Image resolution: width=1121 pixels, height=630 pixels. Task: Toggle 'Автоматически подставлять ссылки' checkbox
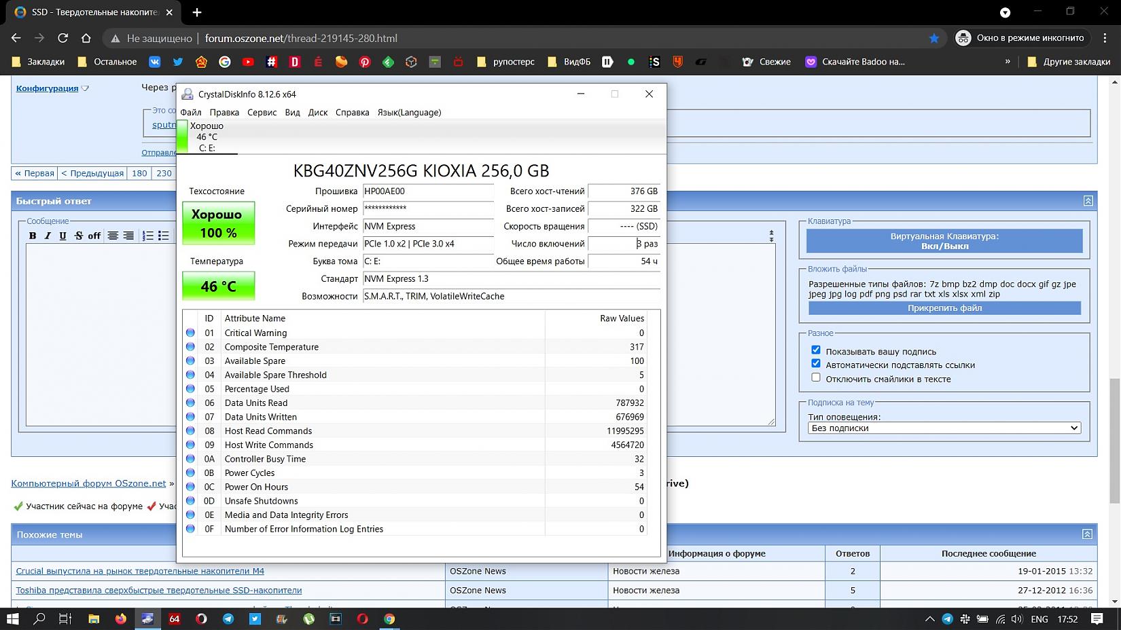[816, 364]
